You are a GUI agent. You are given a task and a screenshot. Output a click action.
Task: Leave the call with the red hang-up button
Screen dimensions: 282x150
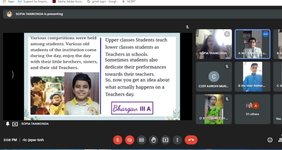(191, 140)
